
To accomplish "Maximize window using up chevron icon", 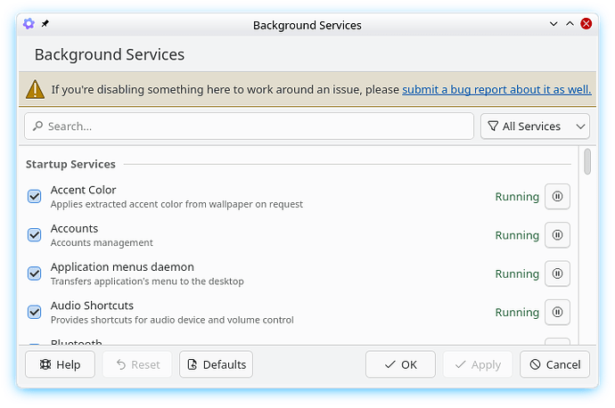I will click(x=570, y=24).
